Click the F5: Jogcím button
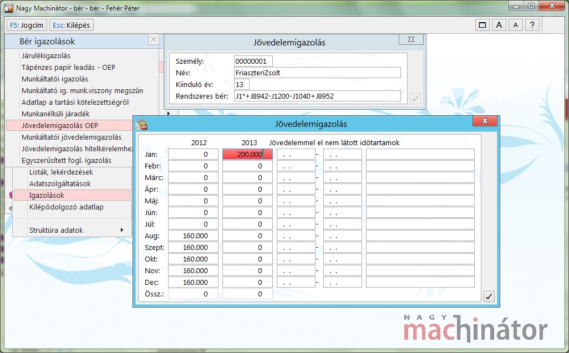The height and width of the screenshot is (353, 569). point(27,25)
